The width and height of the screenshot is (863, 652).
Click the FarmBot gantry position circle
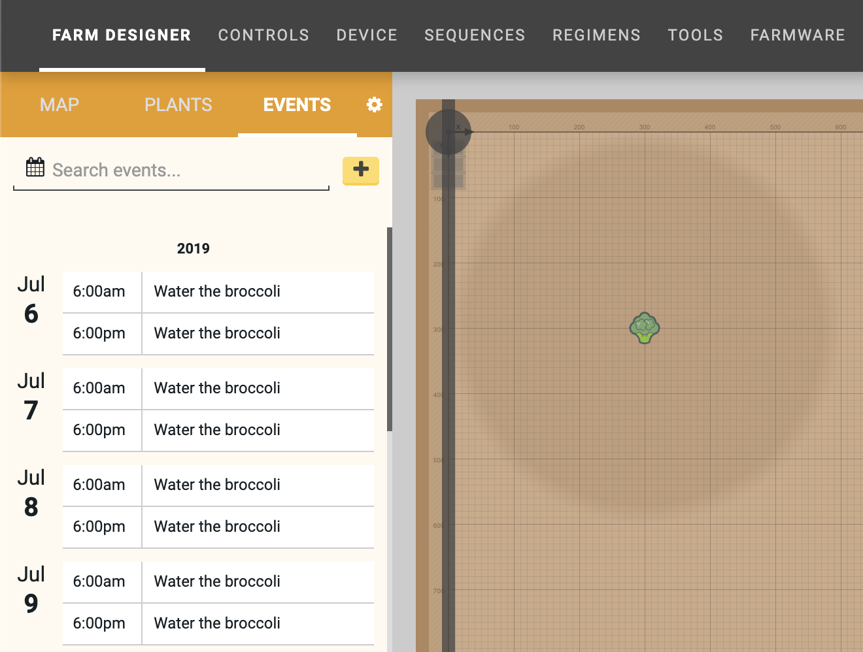(x=448, y=132)
